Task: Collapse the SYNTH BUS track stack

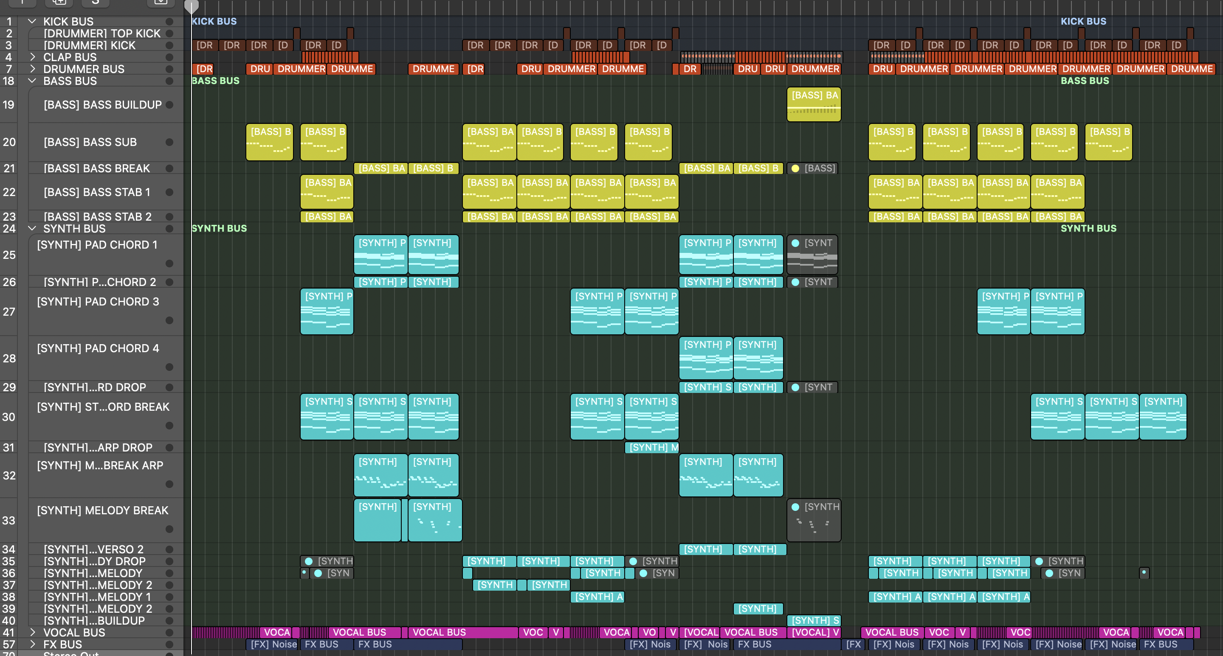Action: (x=32, y=228)
